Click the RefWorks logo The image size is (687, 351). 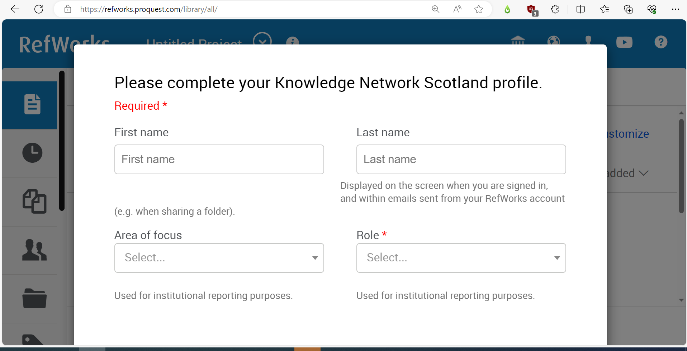coord(64,44)
